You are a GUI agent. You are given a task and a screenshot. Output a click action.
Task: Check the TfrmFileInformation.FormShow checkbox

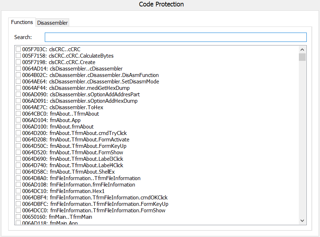coord(18,210)
